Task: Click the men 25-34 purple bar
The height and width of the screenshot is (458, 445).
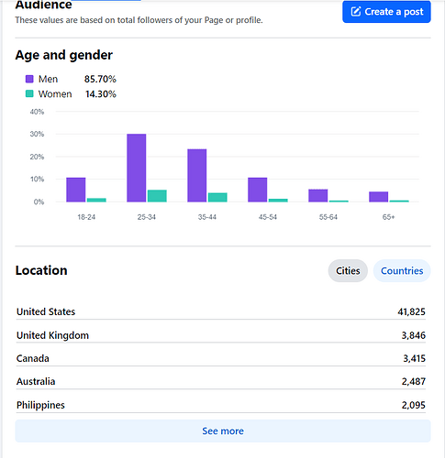Action: tap(137, 168)
